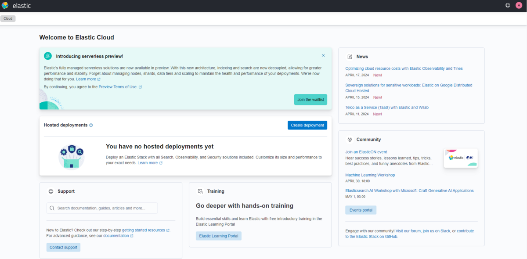Click the Hosted deployments info icon
The image size is (527, 259).
pos(91,125)
